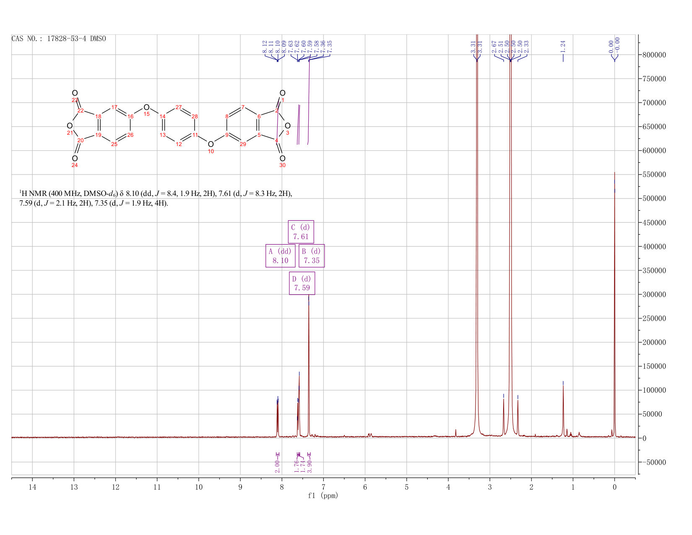Click the x-axis tick label 10

pos(199,487)
